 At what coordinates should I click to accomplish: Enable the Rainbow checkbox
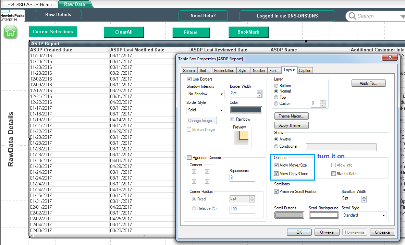coord(233,119)
